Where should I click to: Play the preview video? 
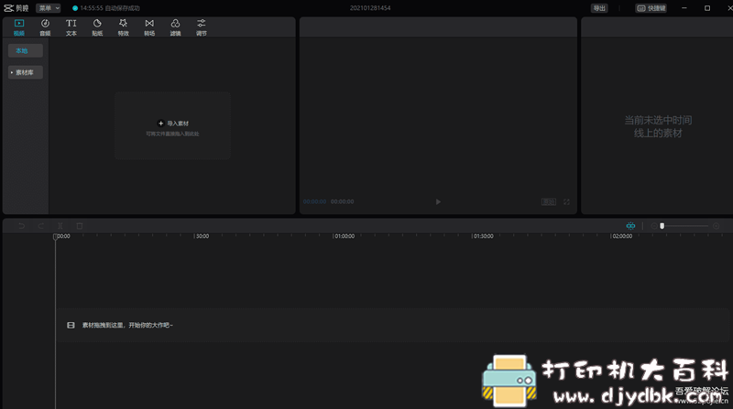pos(438,201)
